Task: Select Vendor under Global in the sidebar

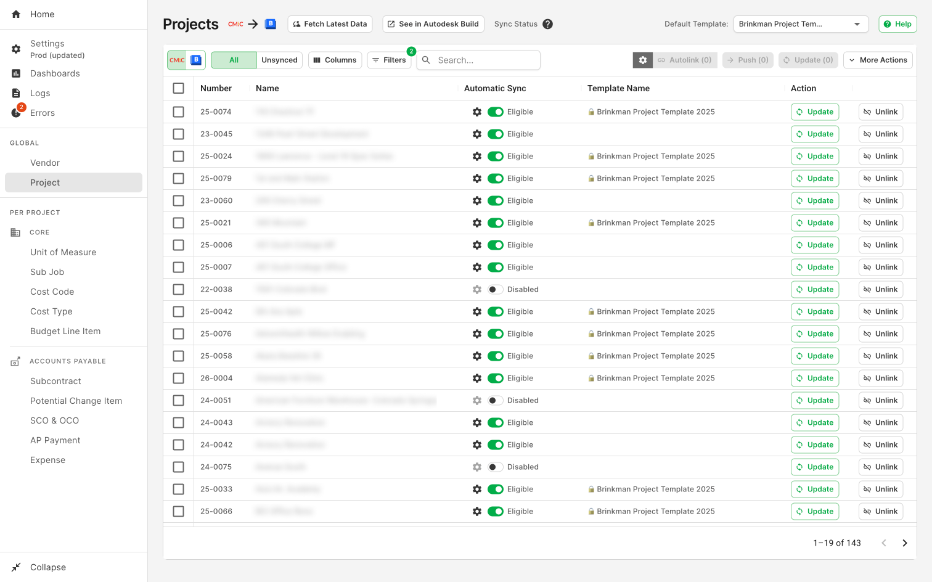Action: 45,163
